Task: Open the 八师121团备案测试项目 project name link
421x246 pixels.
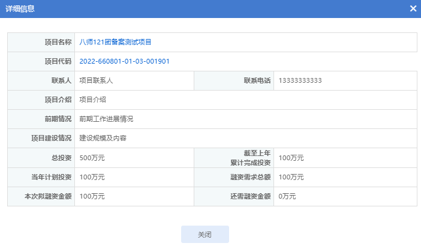Action: [116, 42]
